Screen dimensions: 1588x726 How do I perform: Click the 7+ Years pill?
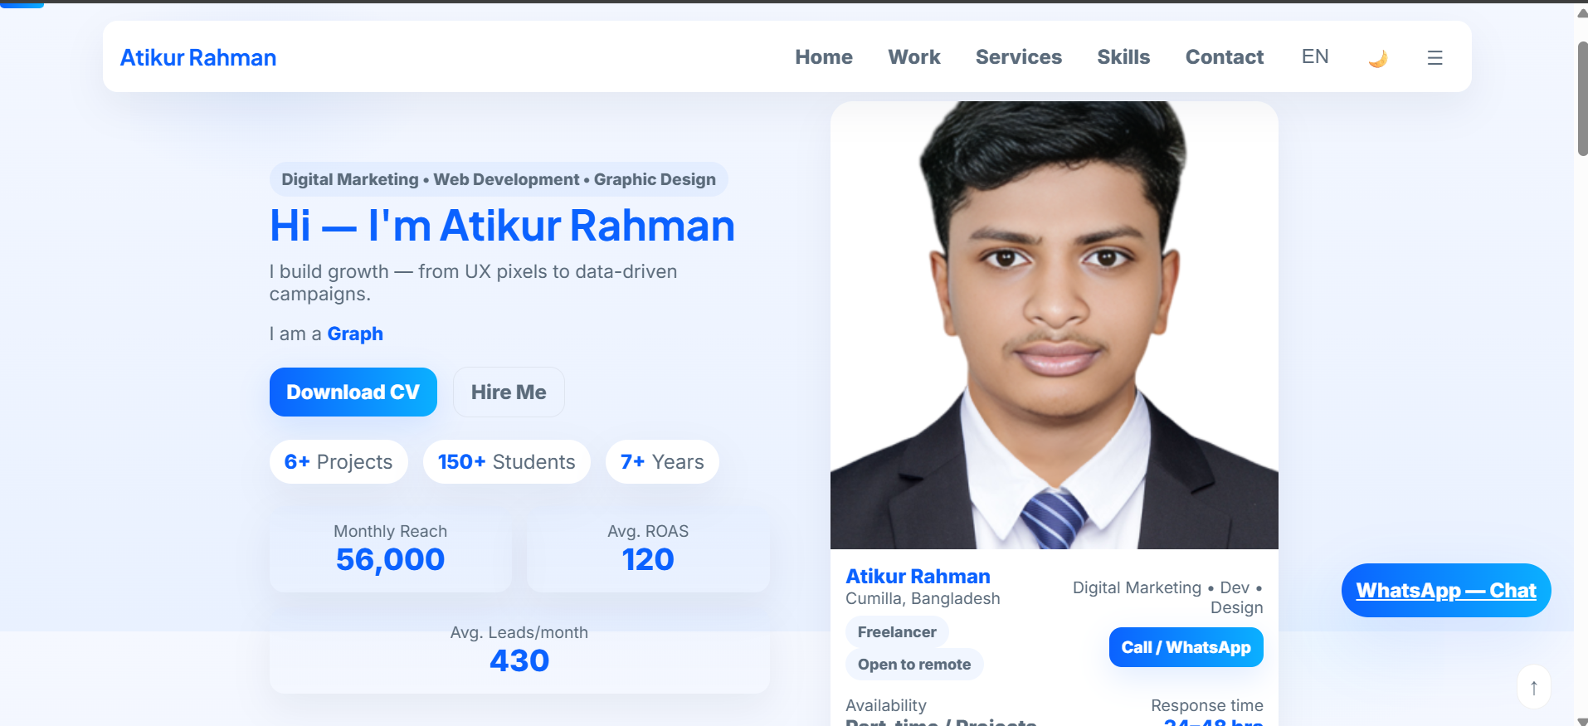click(x=662, y=462)
